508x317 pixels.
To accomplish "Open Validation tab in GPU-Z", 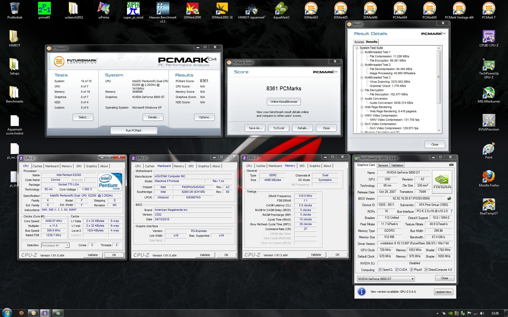I will coord(397,165).
